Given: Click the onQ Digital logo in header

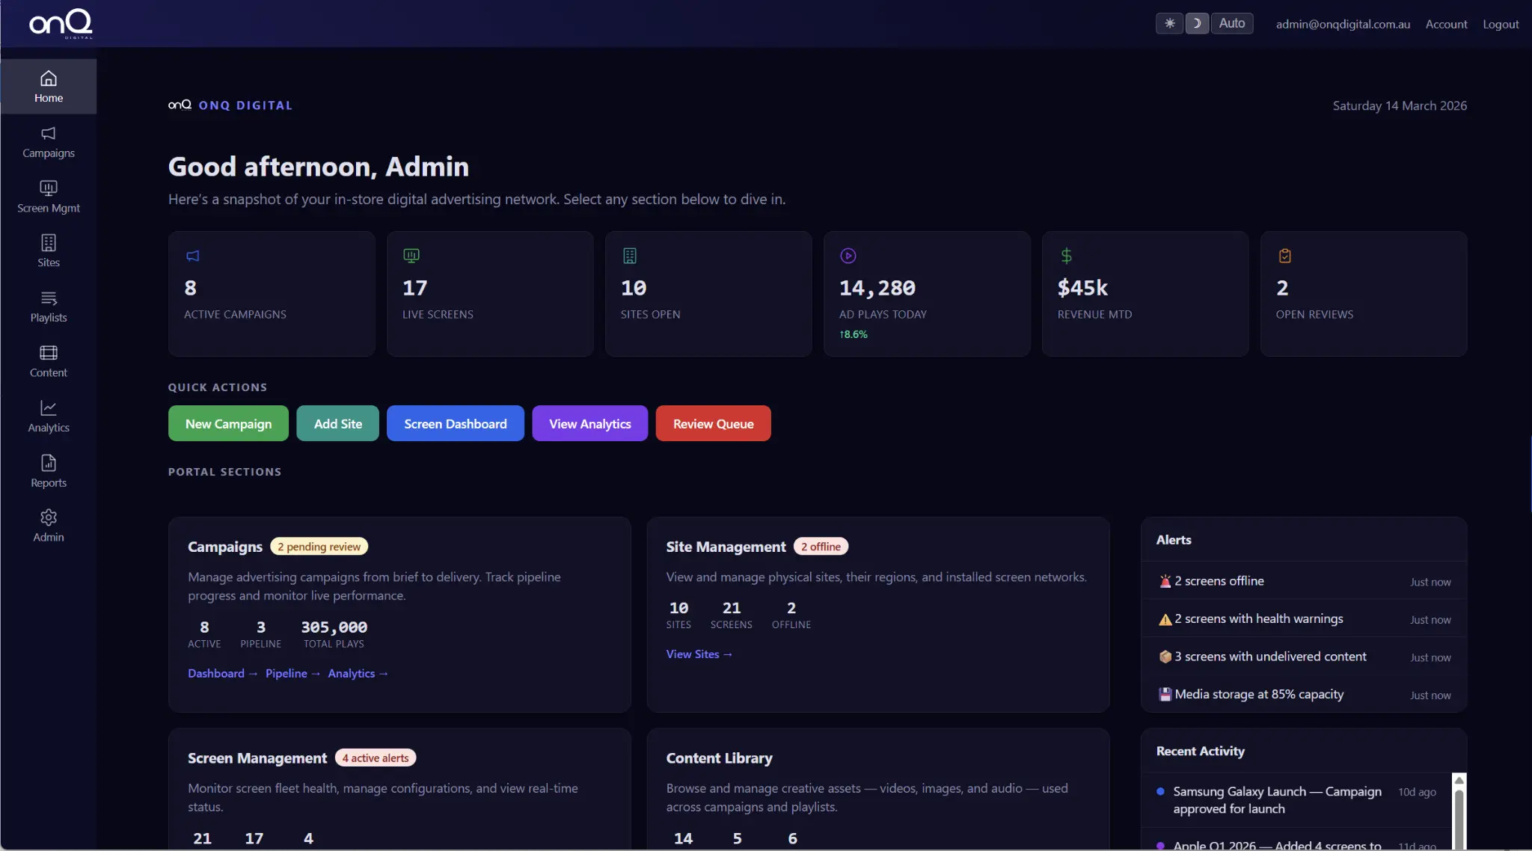Looking at the screenshot, I should click(61, 24).
